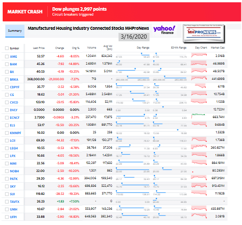This screenshot has height=225, width=242.
Task: Click the BRKA day chart sparkline
Action: click(x=199, y=78)
